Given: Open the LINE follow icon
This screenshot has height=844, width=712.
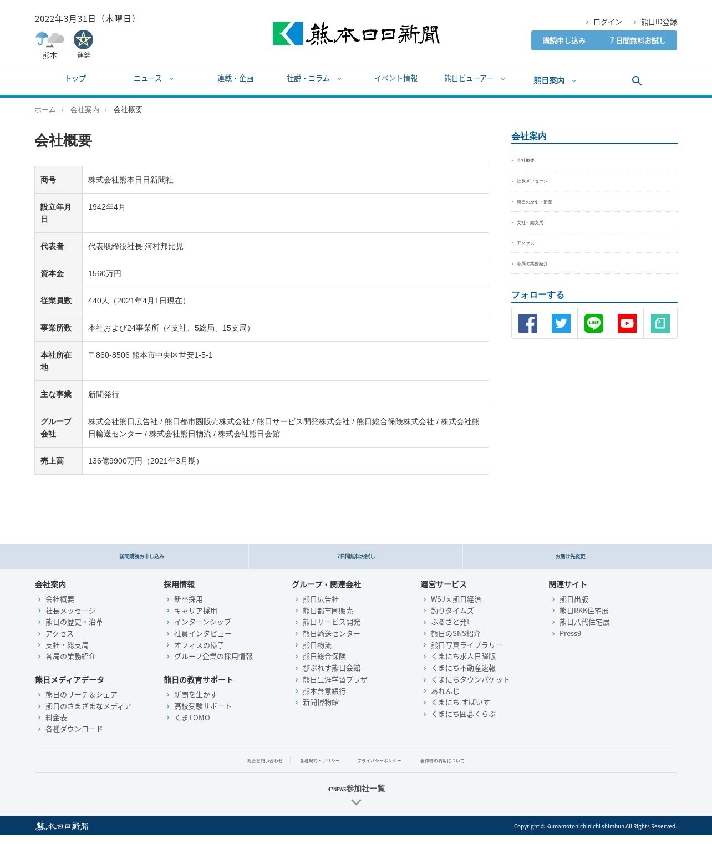Looking at the screenshot, I should pyautogui.click(x=594, y=323).
